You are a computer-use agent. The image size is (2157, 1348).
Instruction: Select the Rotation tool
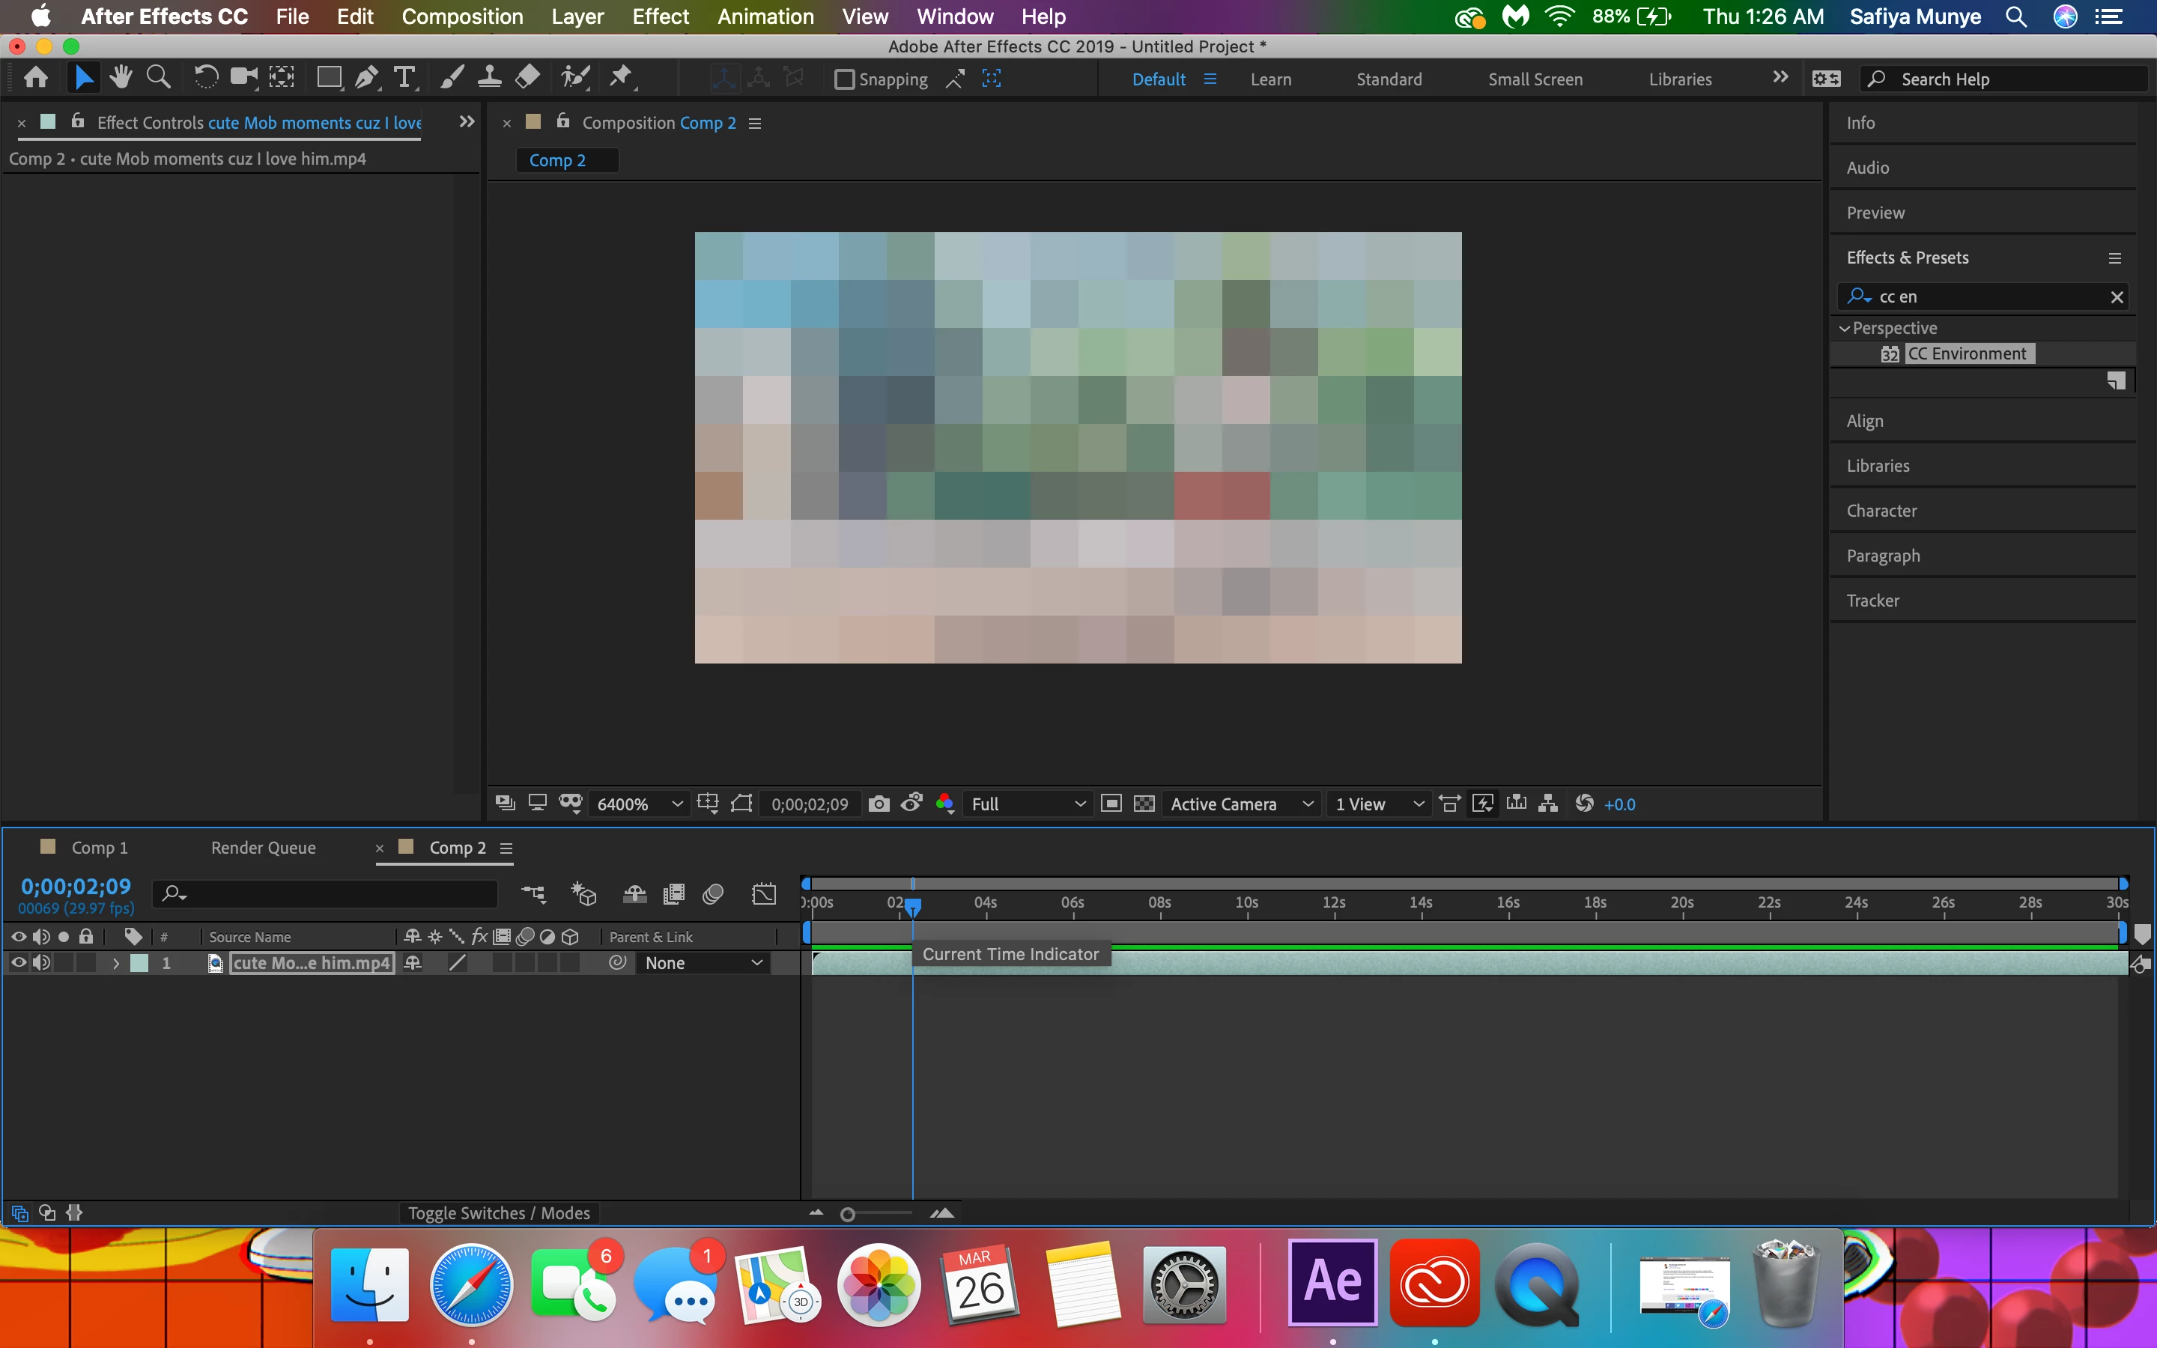pyautogui.click(x=205, y=79)
